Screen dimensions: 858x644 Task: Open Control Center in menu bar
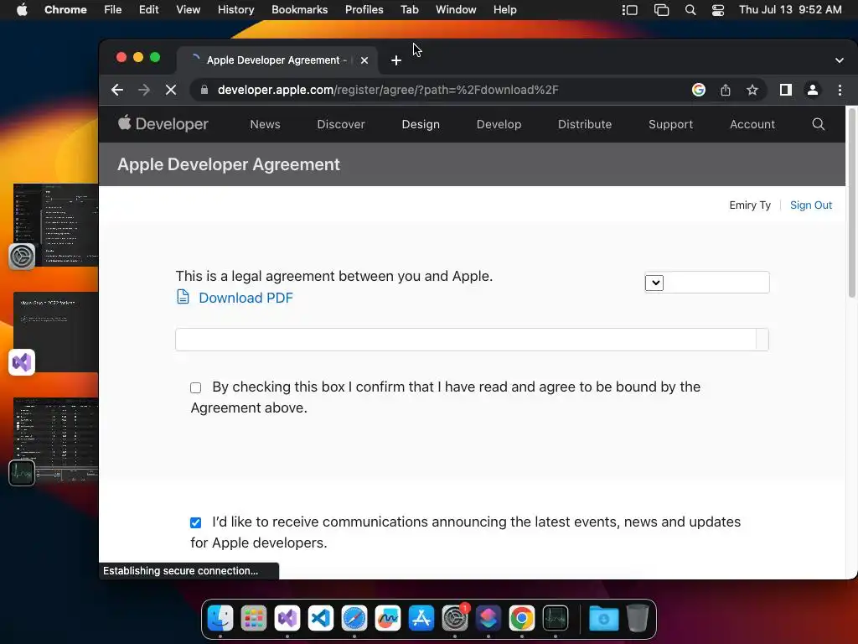pyautogui.click(x=718, y=10)
